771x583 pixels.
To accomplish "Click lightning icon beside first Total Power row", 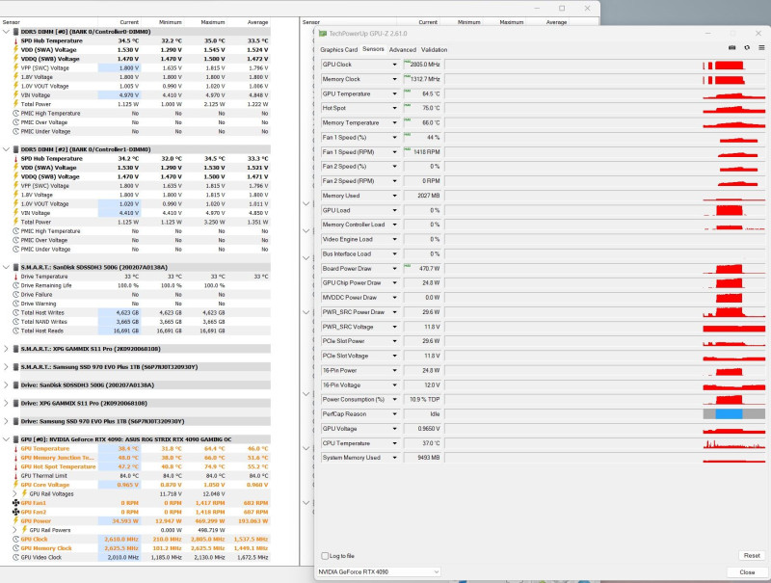I will 15,104.
